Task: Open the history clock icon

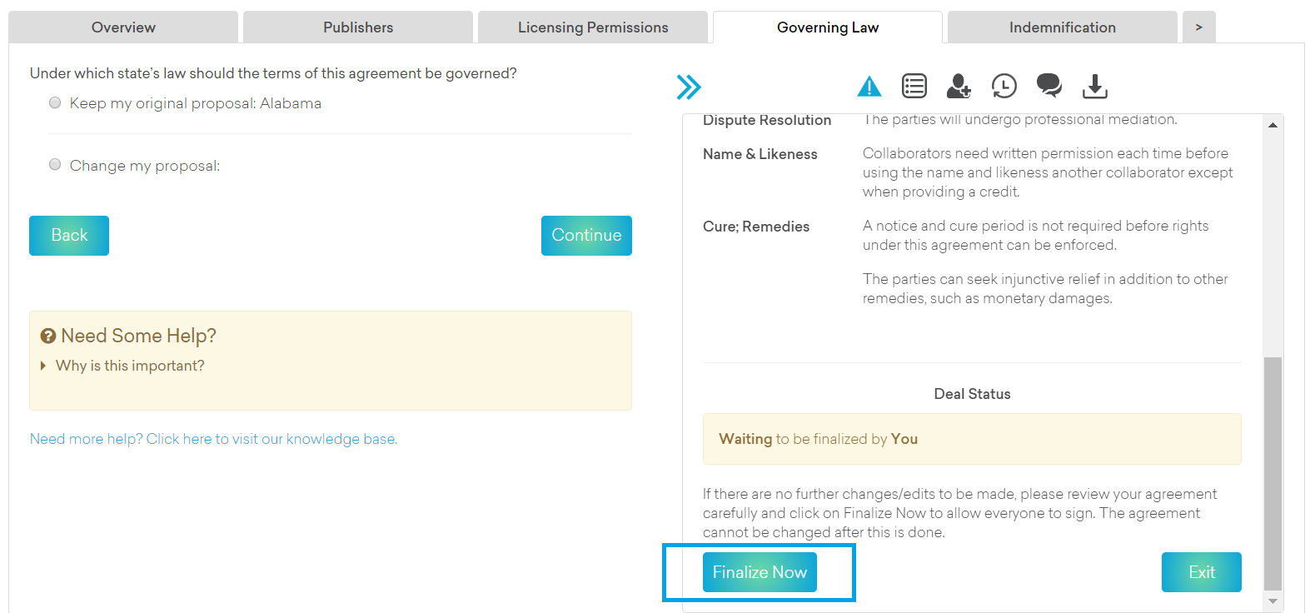Action: pos(1004,86)
